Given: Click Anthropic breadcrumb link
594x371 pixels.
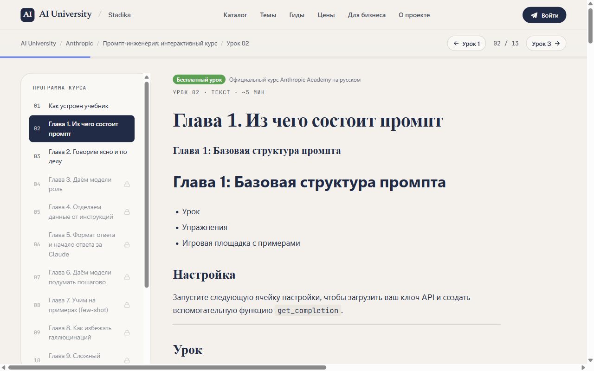Looking at the screenshot, I should click(79, 44).
